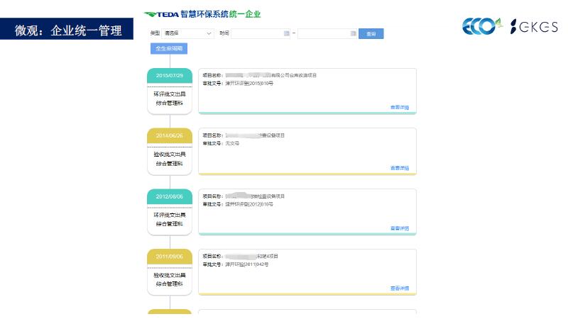Click the 微观：企业统一管理 title banner
This screenshot has width=568, height=319.
[67, 30]
